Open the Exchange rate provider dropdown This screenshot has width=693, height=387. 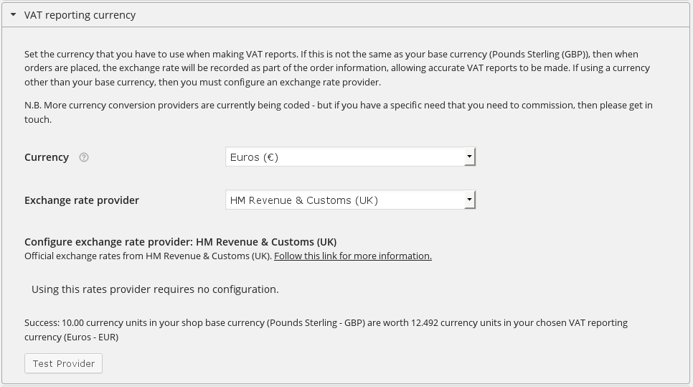351,200
